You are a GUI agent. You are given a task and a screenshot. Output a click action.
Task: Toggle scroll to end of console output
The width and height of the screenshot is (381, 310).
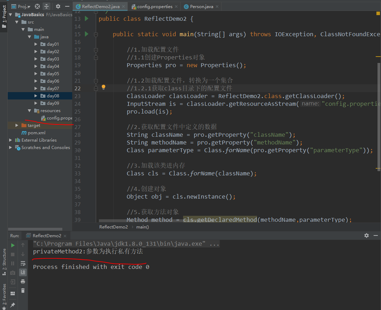23,272
